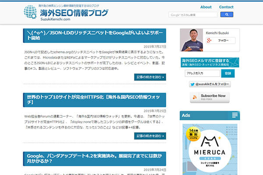Screen dimensions: 263x175
Task: Click the Web担当者Forum article summary paragraph
Action: click(x=94, y=122)
